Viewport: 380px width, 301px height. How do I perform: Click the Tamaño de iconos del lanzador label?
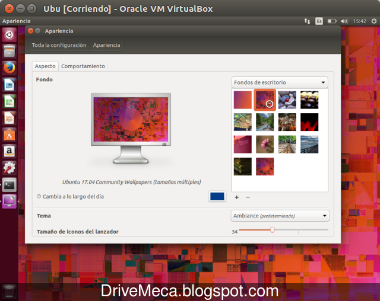[78, 232]
